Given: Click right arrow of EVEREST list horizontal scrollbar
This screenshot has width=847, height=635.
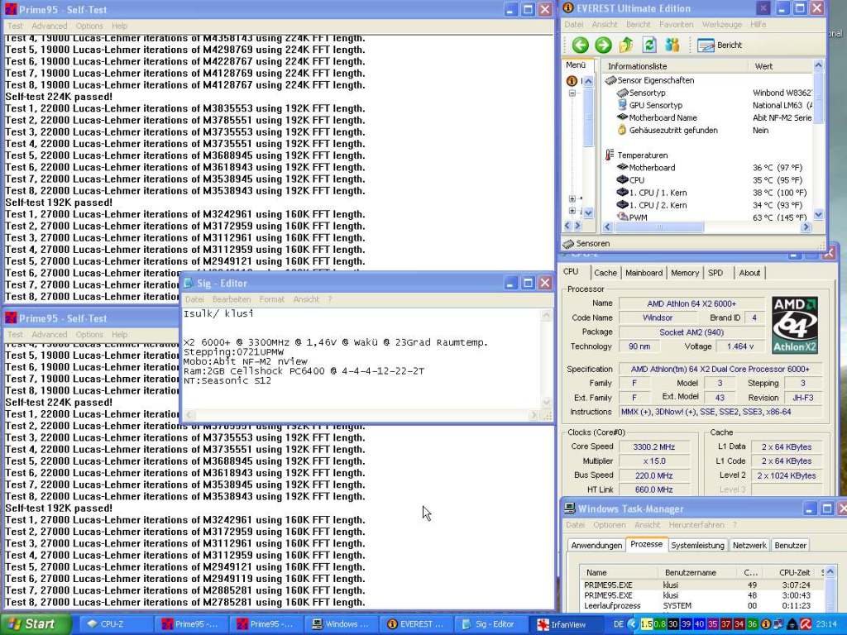Looking at the screenshot, I should tap(806, 227).
